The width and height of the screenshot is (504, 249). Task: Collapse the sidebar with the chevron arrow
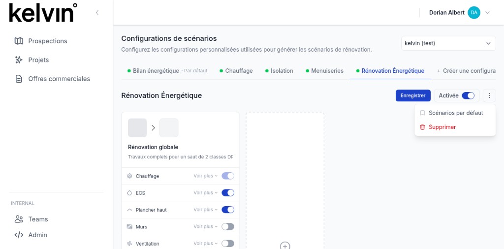coord(97,12)
